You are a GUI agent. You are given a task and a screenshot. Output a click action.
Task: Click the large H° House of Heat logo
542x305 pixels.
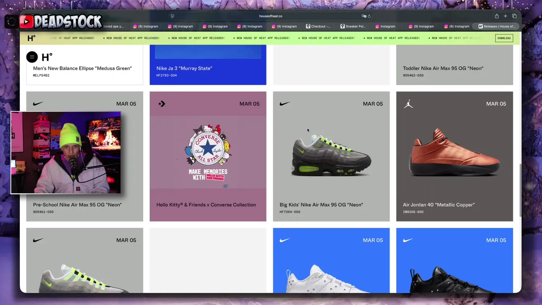pos(47,57)
